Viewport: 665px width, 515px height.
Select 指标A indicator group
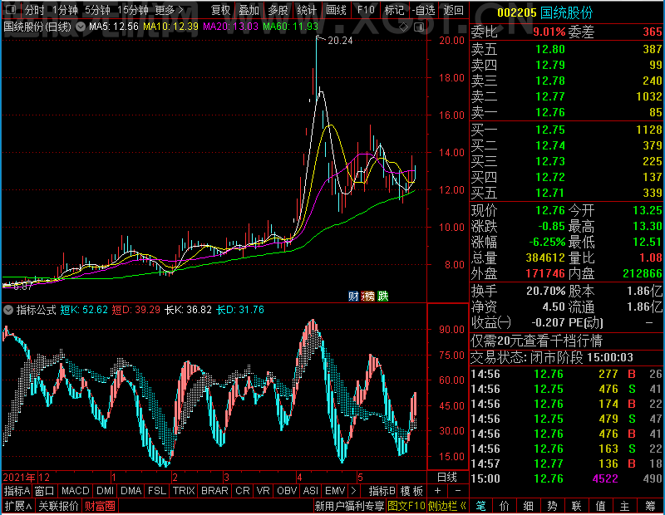(x=17, y=490)
